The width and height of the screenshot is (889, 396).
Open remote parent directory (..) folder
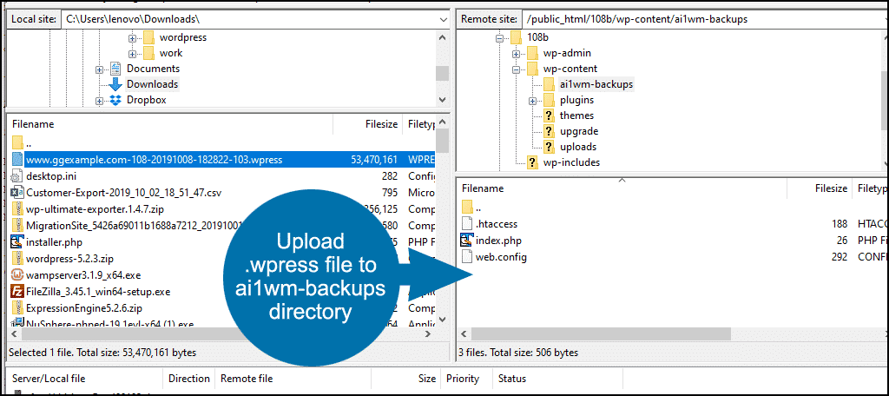(466, 207)
